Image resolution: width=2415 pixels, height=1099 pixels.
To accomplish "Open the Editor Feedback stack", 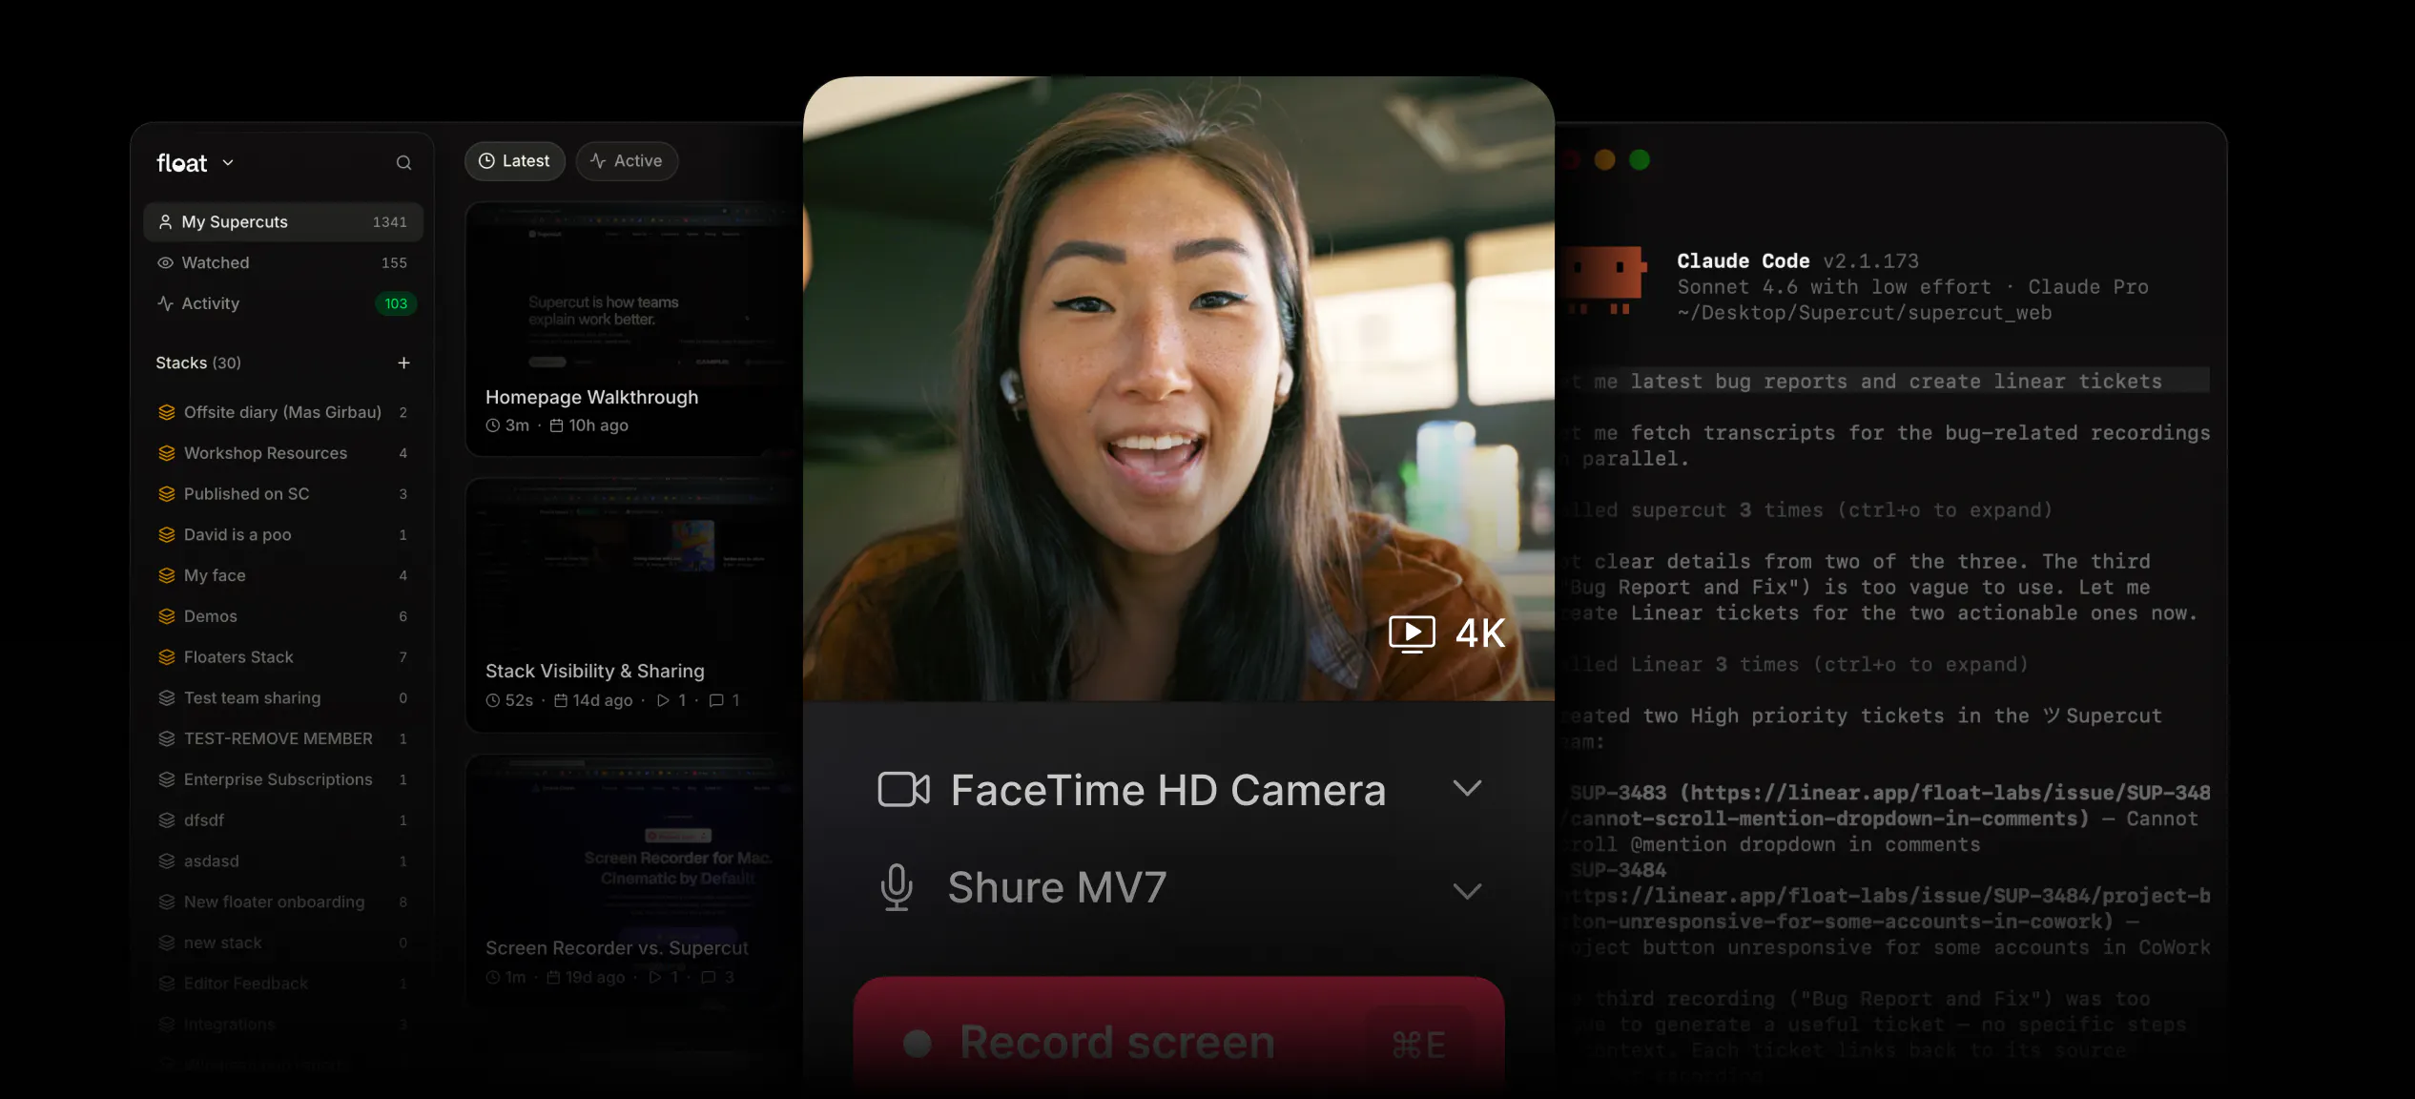I will pyautogui.click(x=283, y=984).
